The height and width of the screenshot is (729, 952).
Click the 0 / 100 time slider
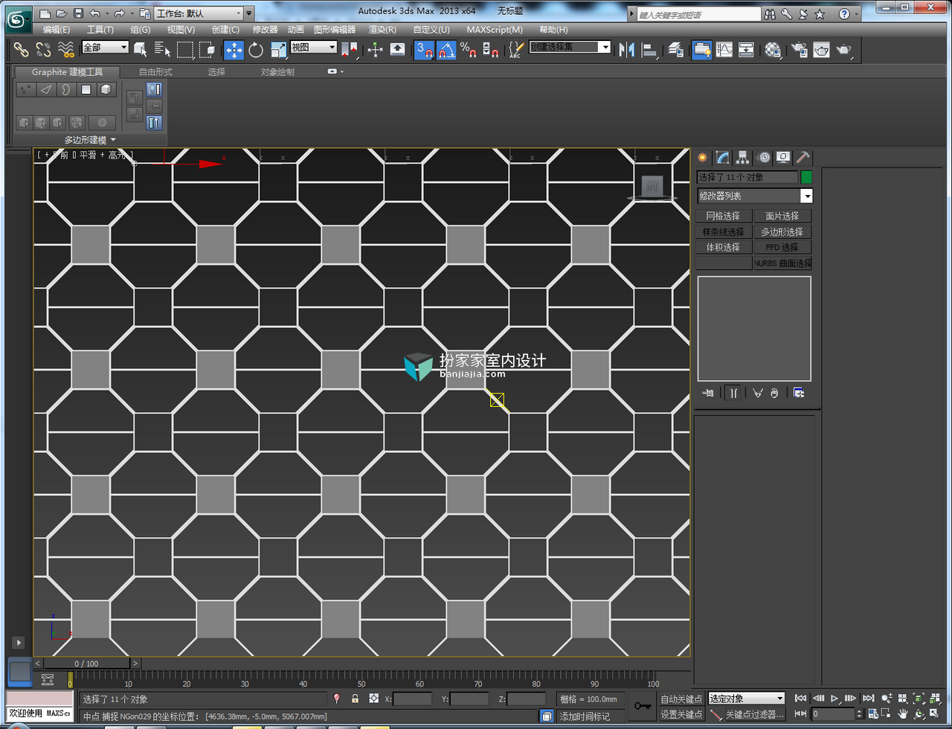pos(86,664)
